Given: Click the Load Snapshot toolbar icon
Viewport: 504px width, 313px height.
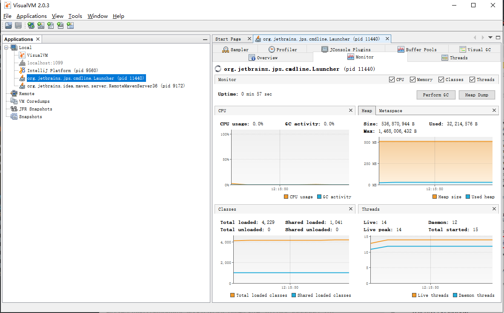Looking at the screenshot, I should click(x=9, y=26).
